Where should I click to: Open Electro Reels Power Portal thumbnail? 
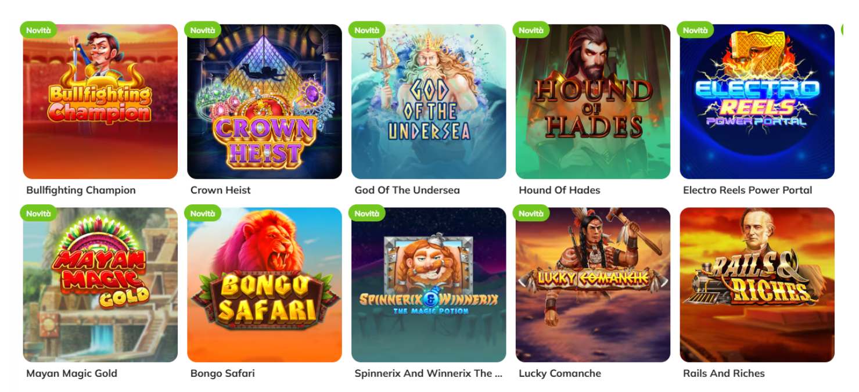(757, 102)
